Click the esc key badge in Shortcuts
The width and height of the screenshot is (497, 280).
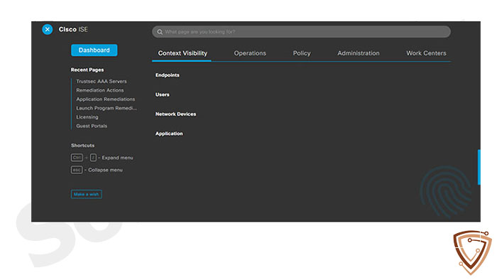click(77, 170)
